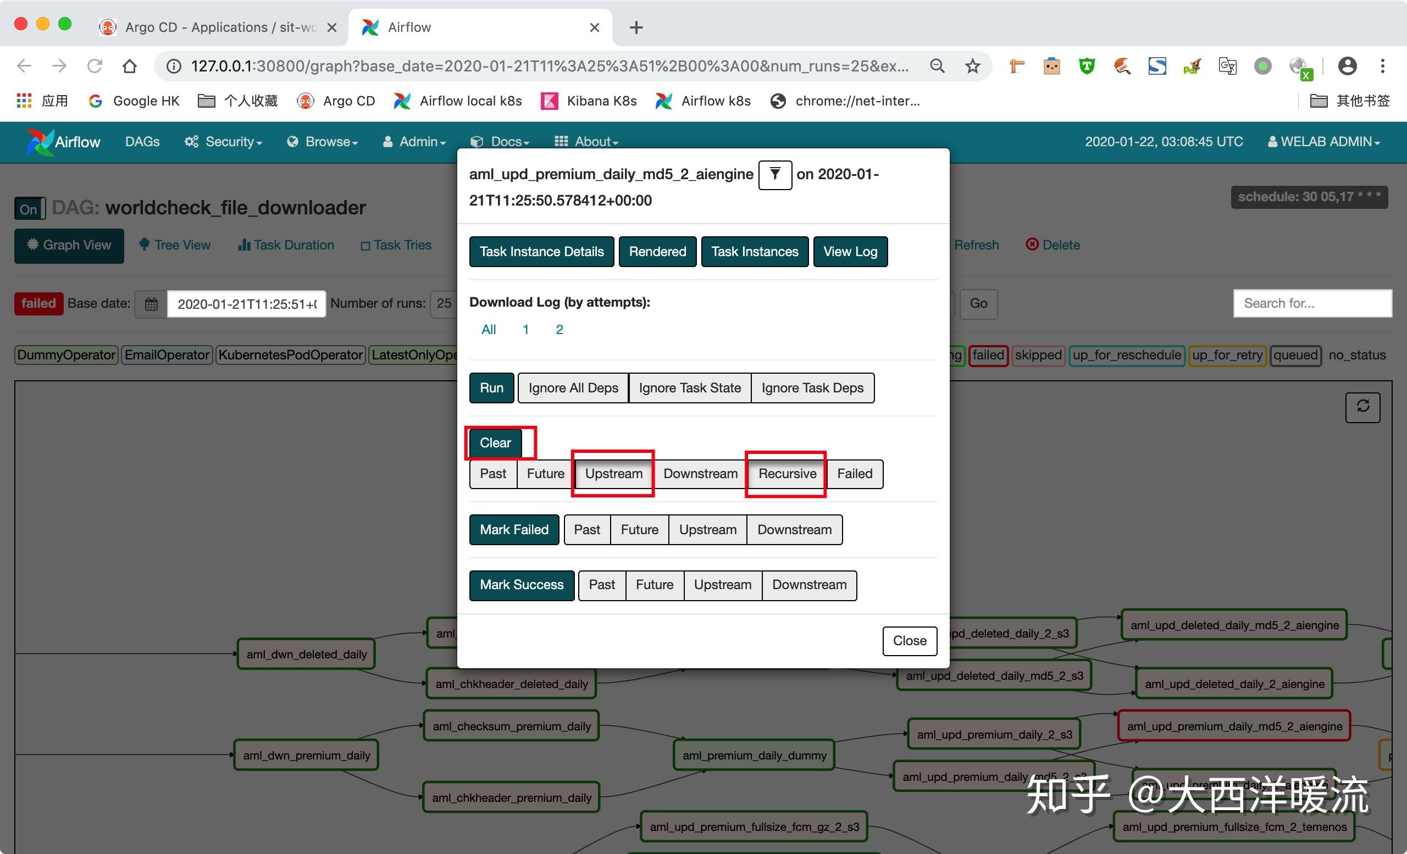Enable the Recursive option in the Clear row
The height and width of the screenshot is (854, 1407).
pyautogui.click(x=786, y=474)
